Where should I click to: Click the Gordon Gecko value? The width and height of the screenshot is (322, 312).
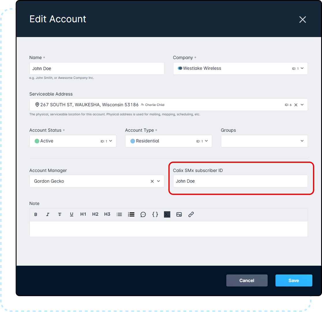tap(49, 181)
